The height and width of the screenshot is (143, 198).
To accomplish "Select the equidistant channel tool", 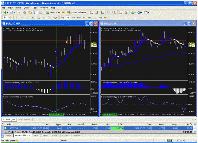I will (x=33, y=18).
